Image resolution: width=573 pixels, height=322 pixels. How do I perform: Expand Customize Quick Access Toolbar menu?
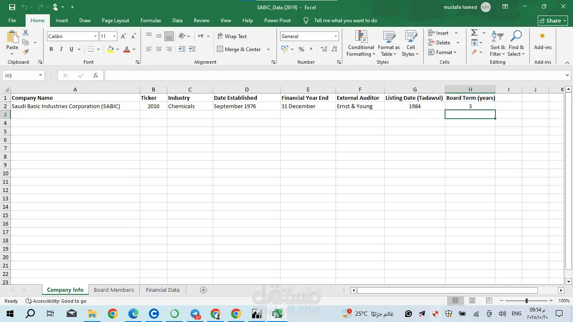(73, 7)
